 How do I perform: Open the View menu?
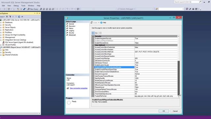(9, 6)
